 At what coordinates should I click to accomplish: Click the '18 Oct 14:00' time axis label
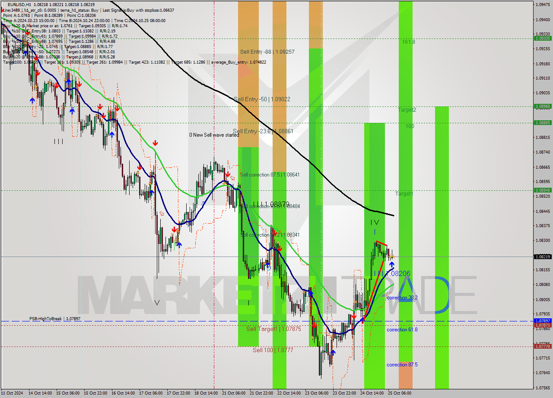pyautogui.click(x=206, y=393)
